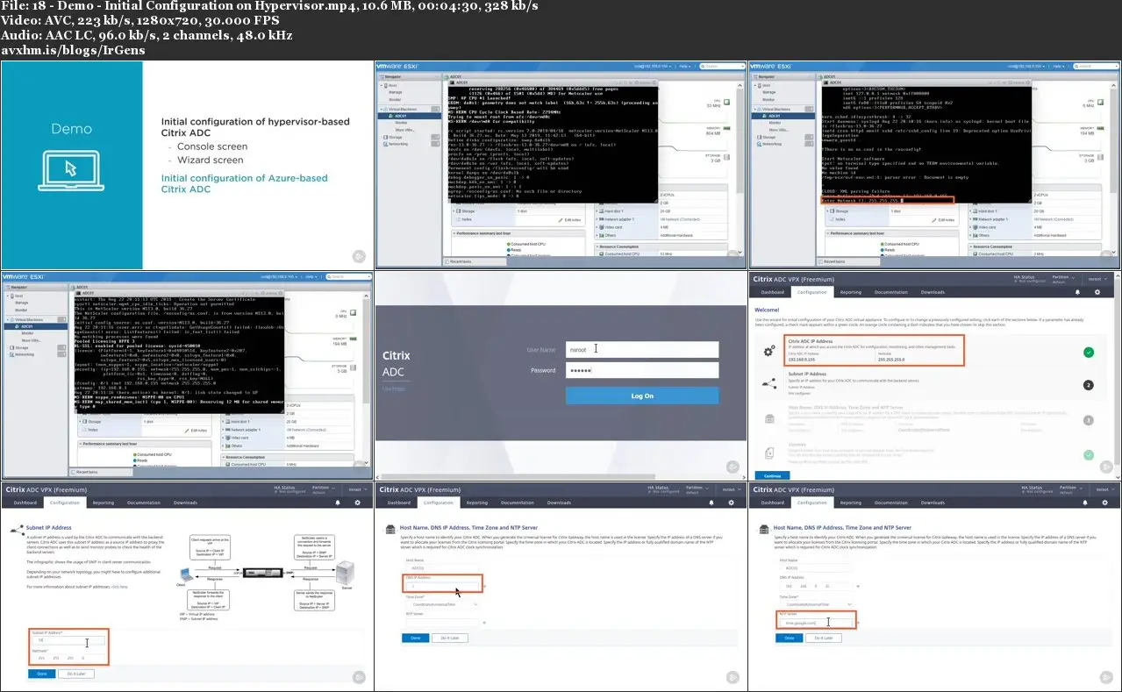Image resolution: width=1122 pixels, height=692 pixels.
Task: Click Subnet IP Address input box containing 10
Action: 67,640
